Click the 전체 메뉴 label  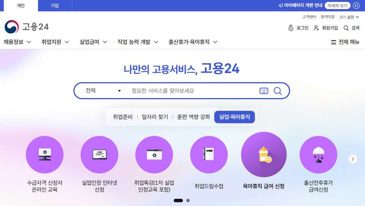[x=349, y=42]
